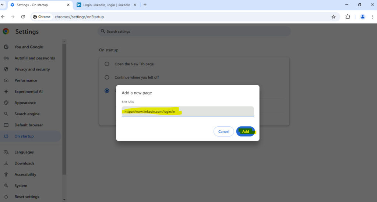The image size is (377, 202).
Task: Bookmark this page with star icon
Action: (334, 17)
